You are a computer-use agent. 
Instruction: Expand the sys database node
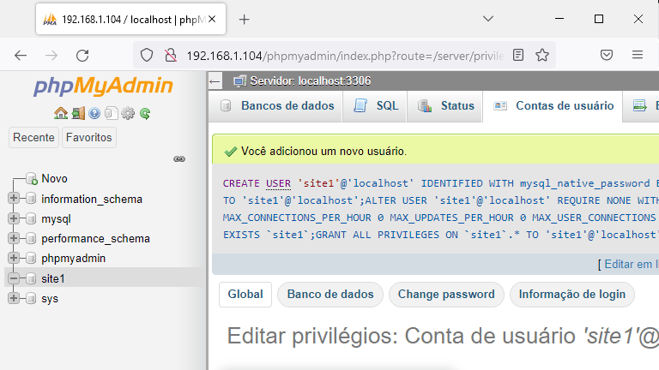pos(14,298)
